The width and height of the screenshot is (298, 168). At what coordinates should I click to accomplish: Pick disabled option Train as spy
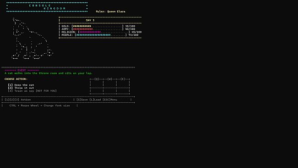click(33, 91)
